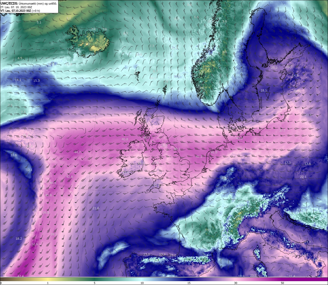Click the 12.1 value in the dry slot
Screen dimensions: 328x285
29,170
